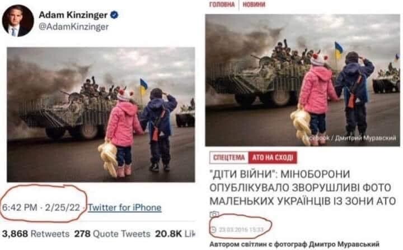403x250 pixels.
Task: Open the @AdamKinzinger handle
Action: 73,27
